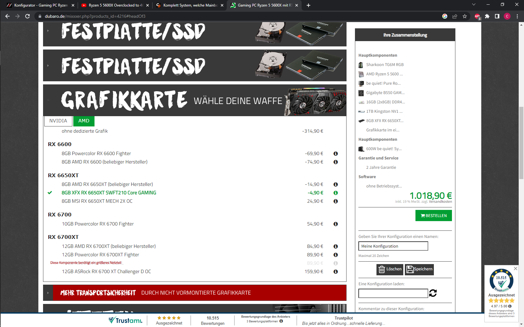
Task: Click the Löschen button
Action: (x=390, y=269)
